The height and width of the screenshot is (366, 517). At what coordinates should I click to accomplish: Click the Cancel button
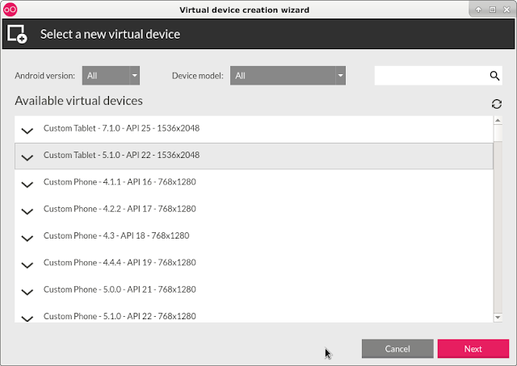tap(397, 348)
